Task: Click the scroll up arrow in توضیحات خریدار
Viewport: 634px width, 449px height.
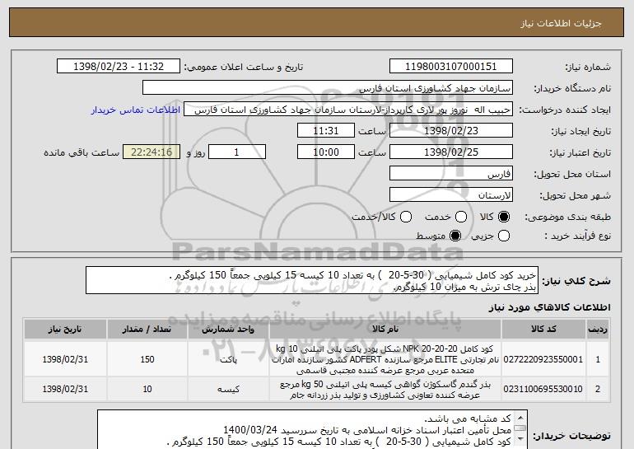Action: pyautogui.click(x=520, y=418)
